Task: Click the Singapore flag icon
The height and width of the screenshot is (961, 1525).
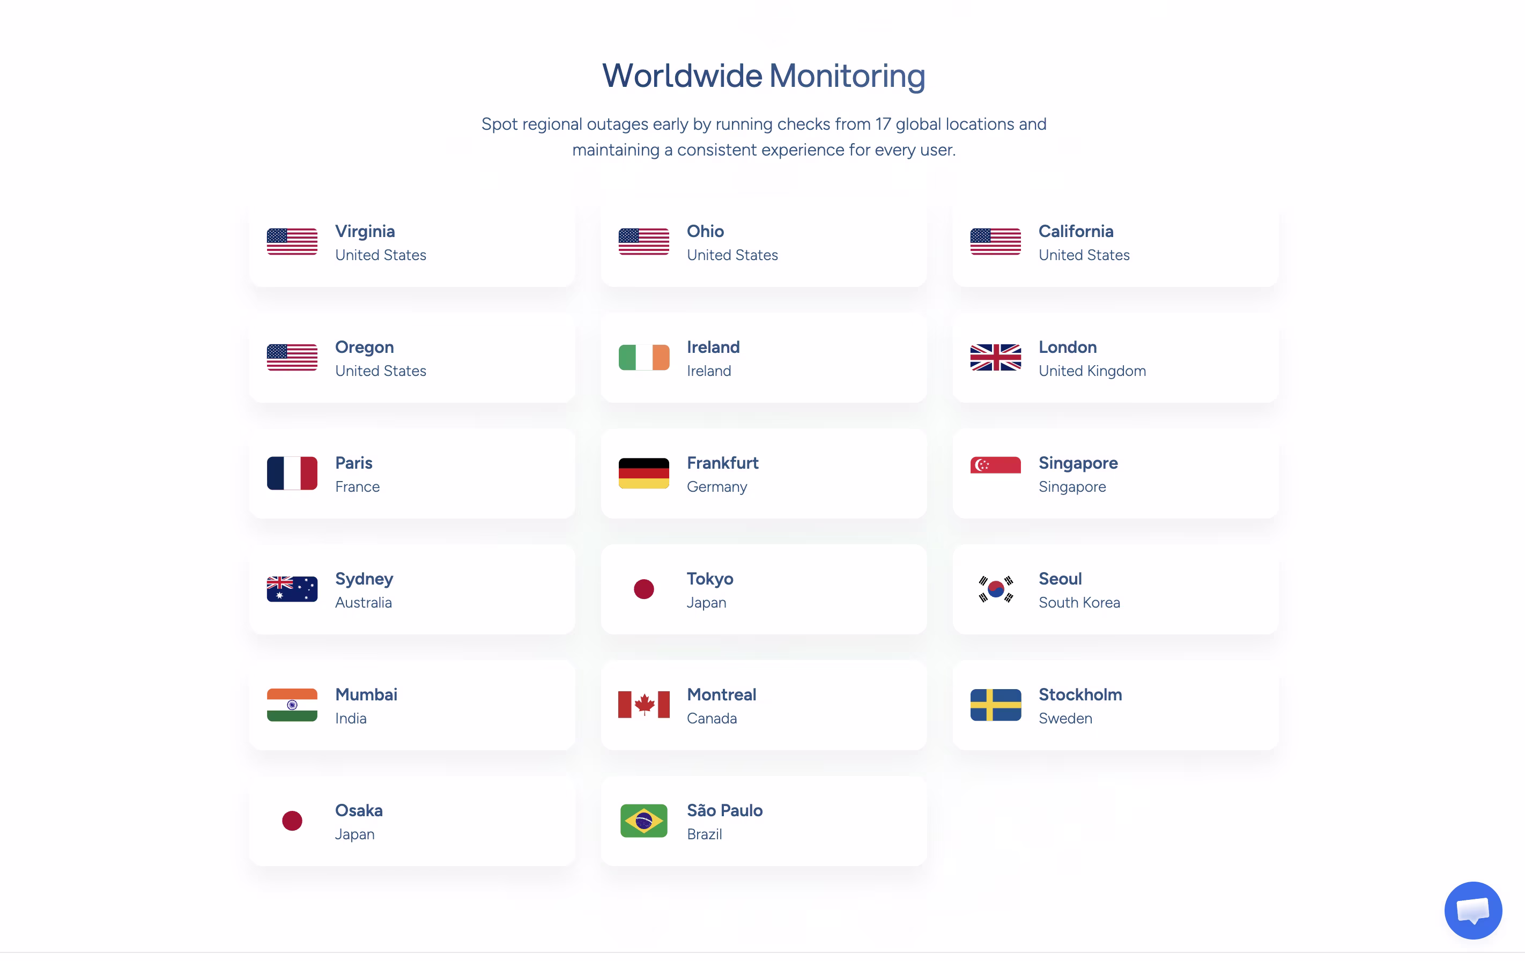Action: (x=995, y=465)
